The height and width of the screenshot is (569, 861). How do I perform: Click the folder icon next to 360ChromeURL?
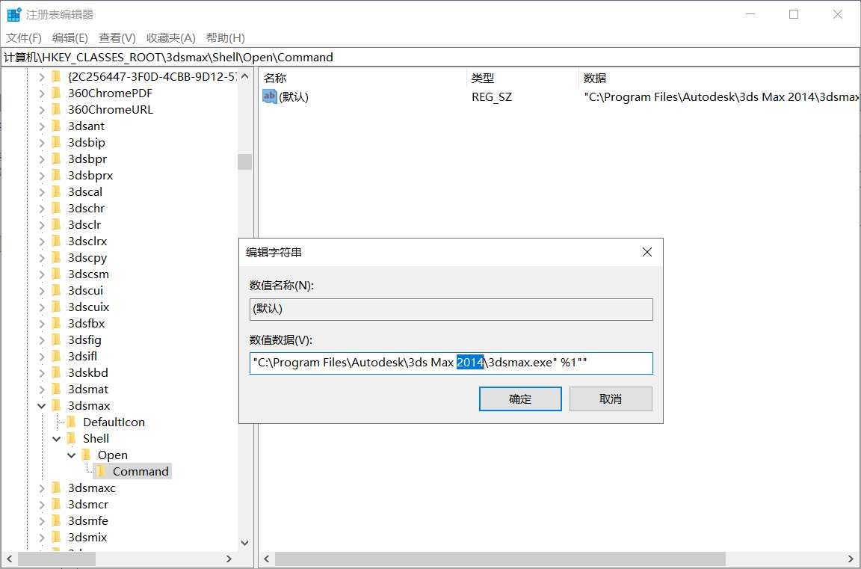click(x=56, y=109)
